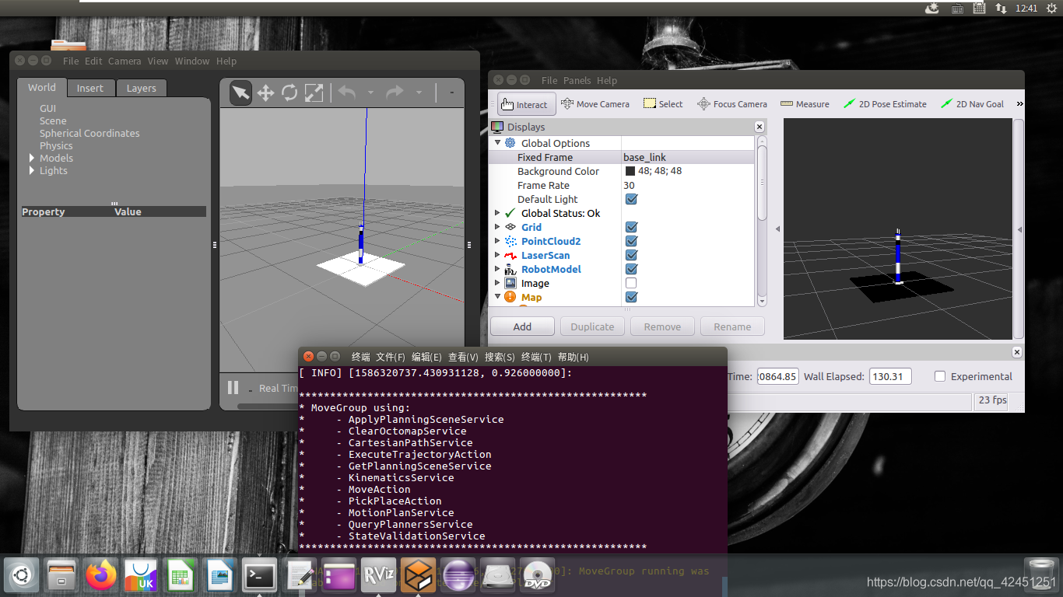Click the undo arrow in Gazebo toolbar

coord(347,93)
